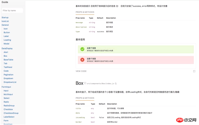Navigate to the TabPanel component
This screenshot has width=199, height=125.
(8, 67)
